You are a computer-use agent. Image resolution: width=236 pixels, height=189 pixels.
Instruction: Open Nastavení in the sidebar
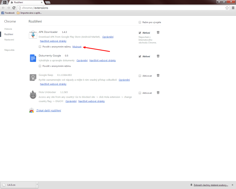[9, 40]
